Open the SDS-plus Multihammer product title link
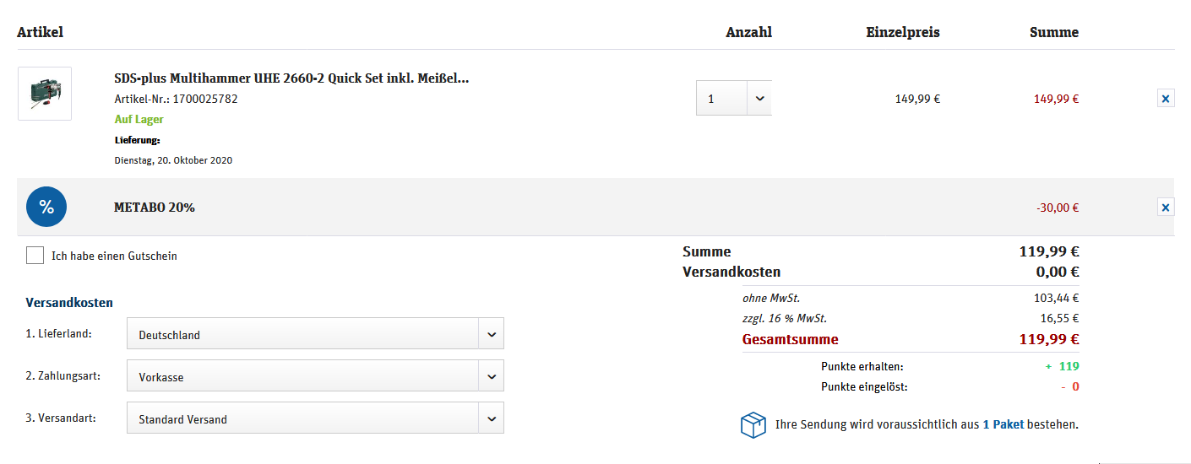1191x464 pixels. click(x=291, y=78)
